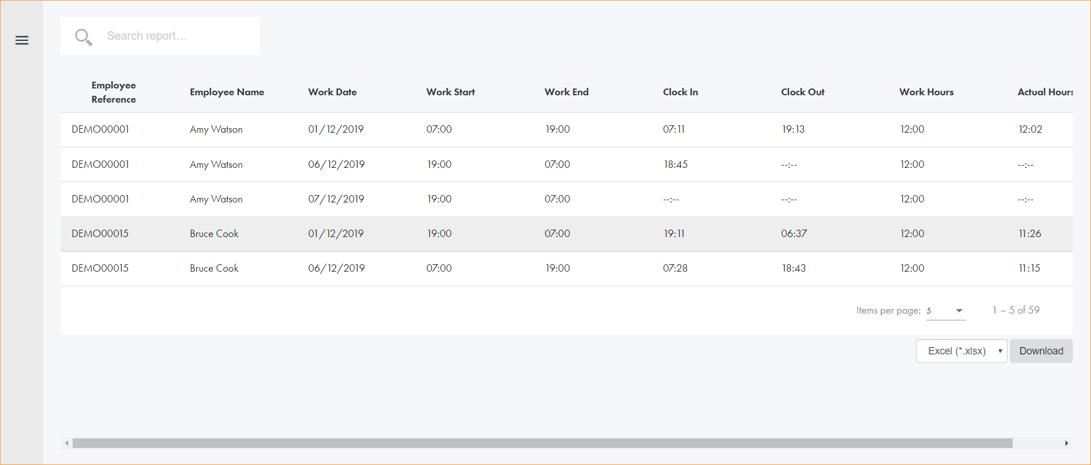This screenshot has width=1091, height=465.
Task: Click the horizontal scrollbar left arrow
Action: [67, 443]
